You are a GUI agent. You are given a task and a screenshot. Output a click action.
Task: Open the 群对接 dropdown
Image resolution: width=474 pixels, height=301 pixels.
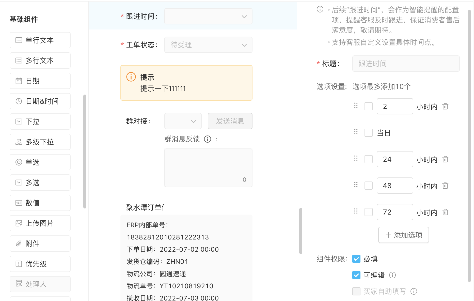click(183, 121)
